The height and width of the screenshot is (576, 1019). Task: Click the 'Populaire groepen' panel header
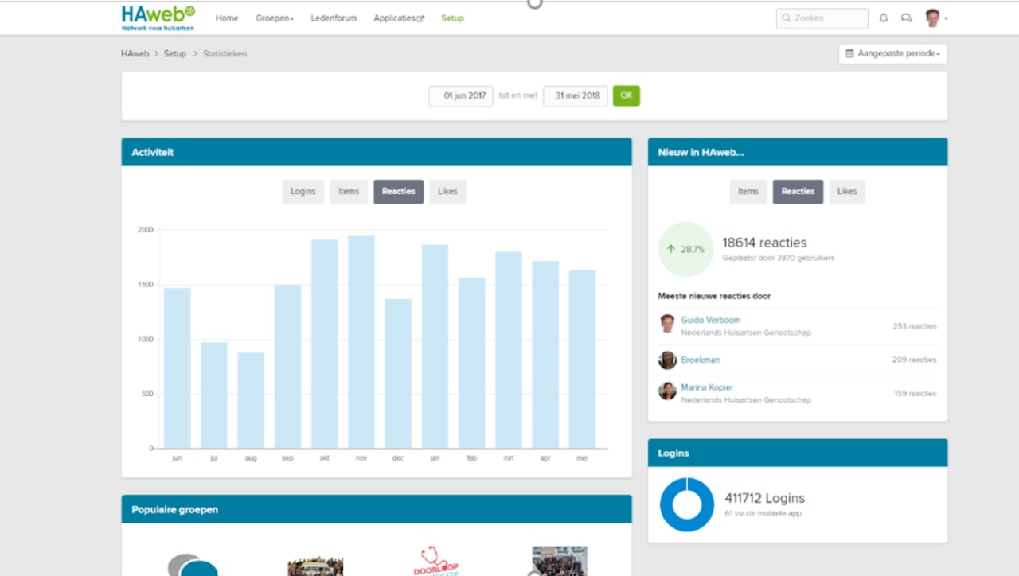point(377,509)
